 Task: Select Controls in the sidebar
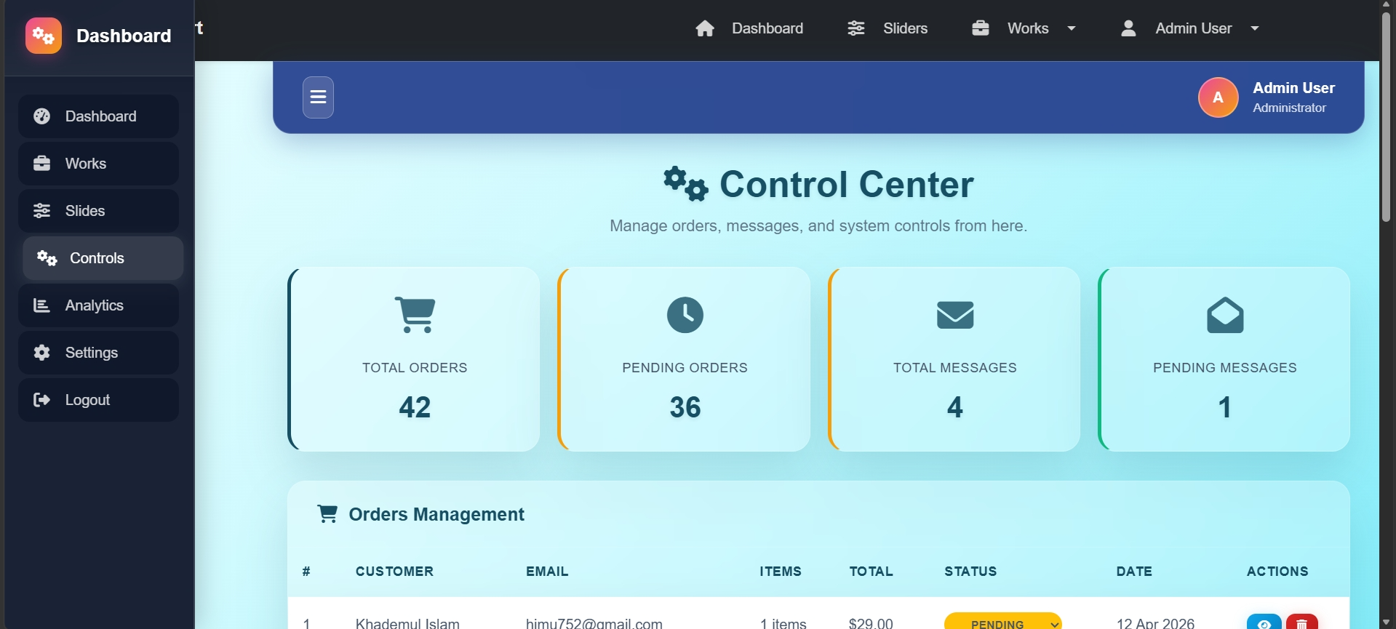click(x=103, y=258)
